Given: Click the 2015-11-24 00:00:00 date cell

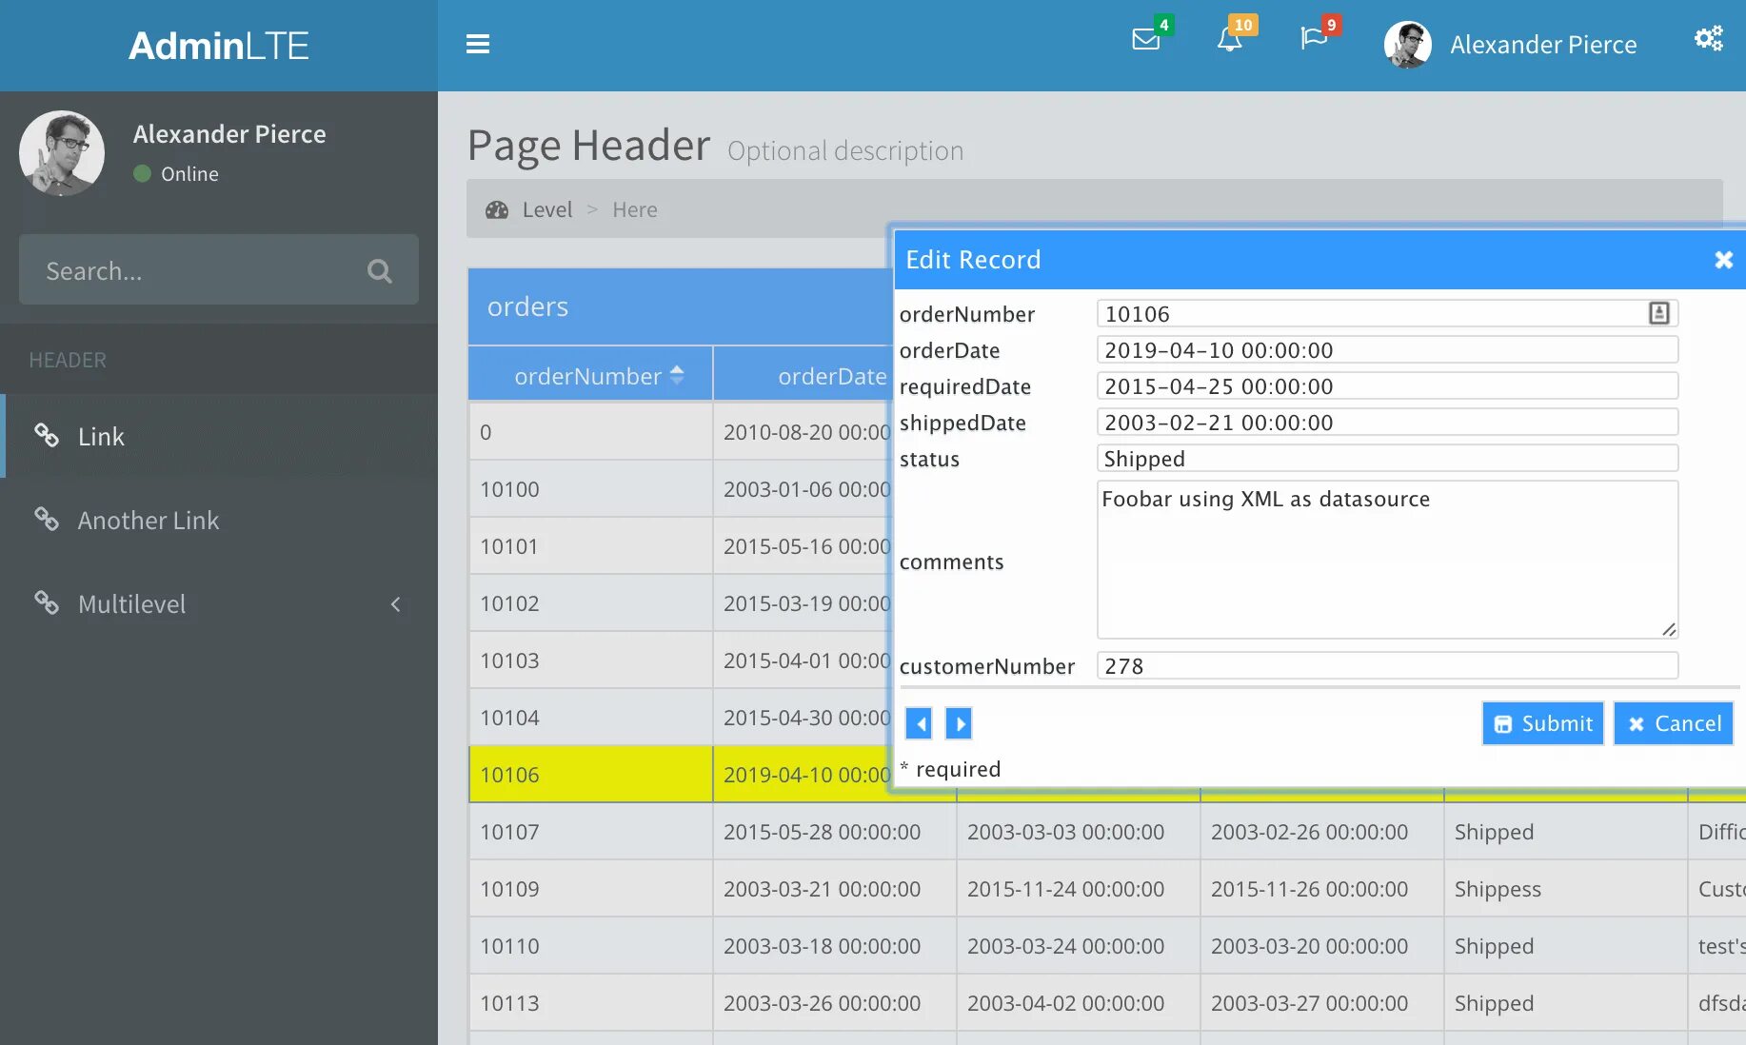Looking at the screenshot, I should pos(1078,889).
